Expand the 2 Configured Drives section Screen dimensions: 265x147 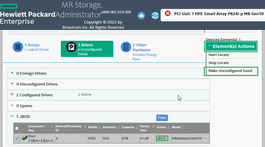(12, 94)
